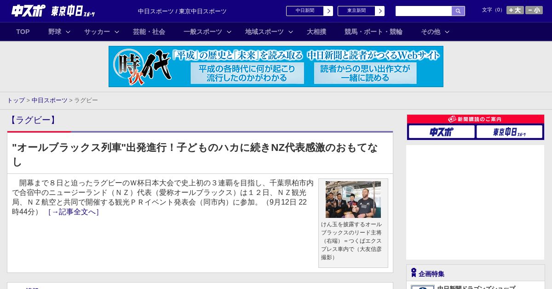Click arrow next to 中日新聞
The image size is (552, 289).
coord(328,11)
